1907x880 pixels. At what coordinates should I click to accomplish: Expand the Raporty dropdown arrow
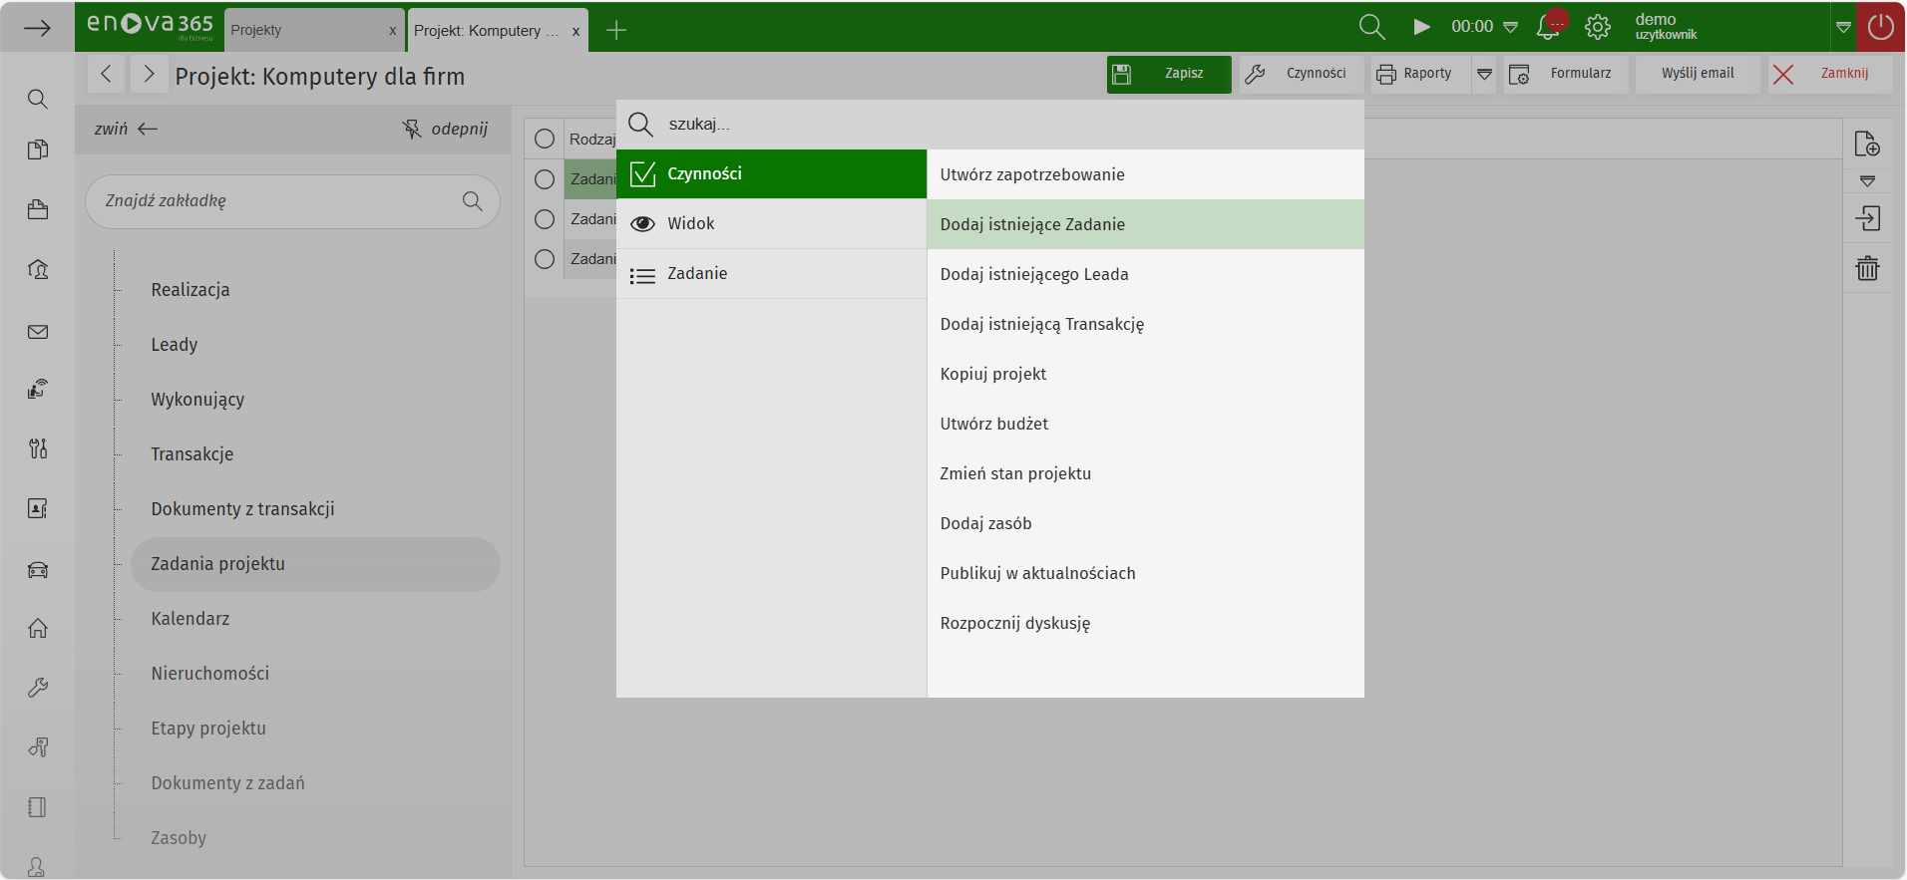(1484, 74)
